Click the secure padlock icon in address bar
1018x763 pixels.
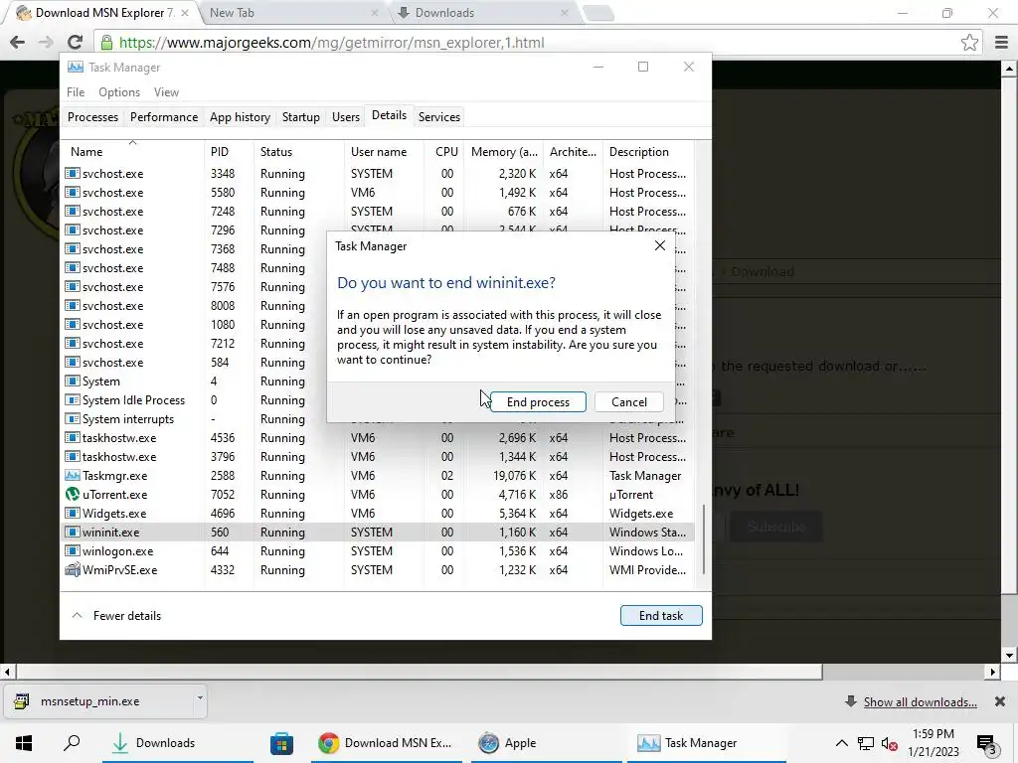pyautogui.click(x=106, y=42)
